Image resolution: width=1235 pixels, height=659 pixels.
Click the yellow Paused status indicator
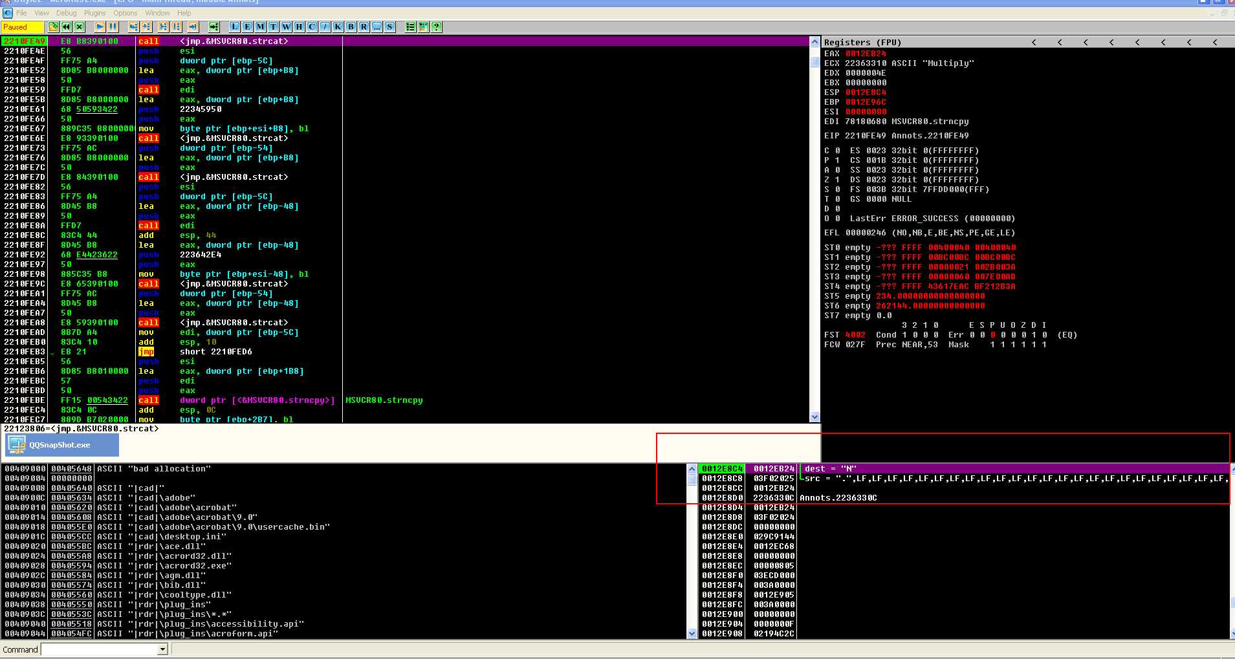[x=22, y=27]
